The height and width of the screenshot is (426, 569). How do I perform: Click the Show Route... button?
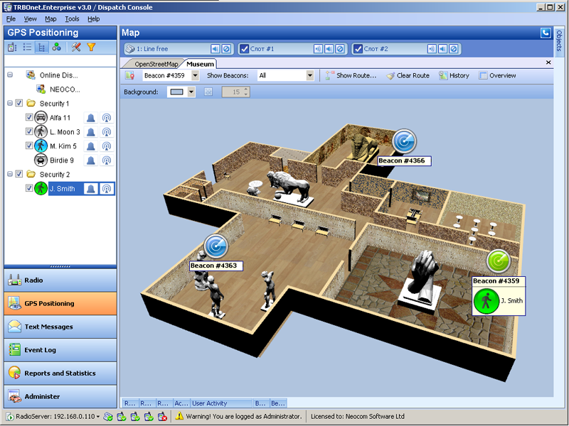(x=351, y=75)
